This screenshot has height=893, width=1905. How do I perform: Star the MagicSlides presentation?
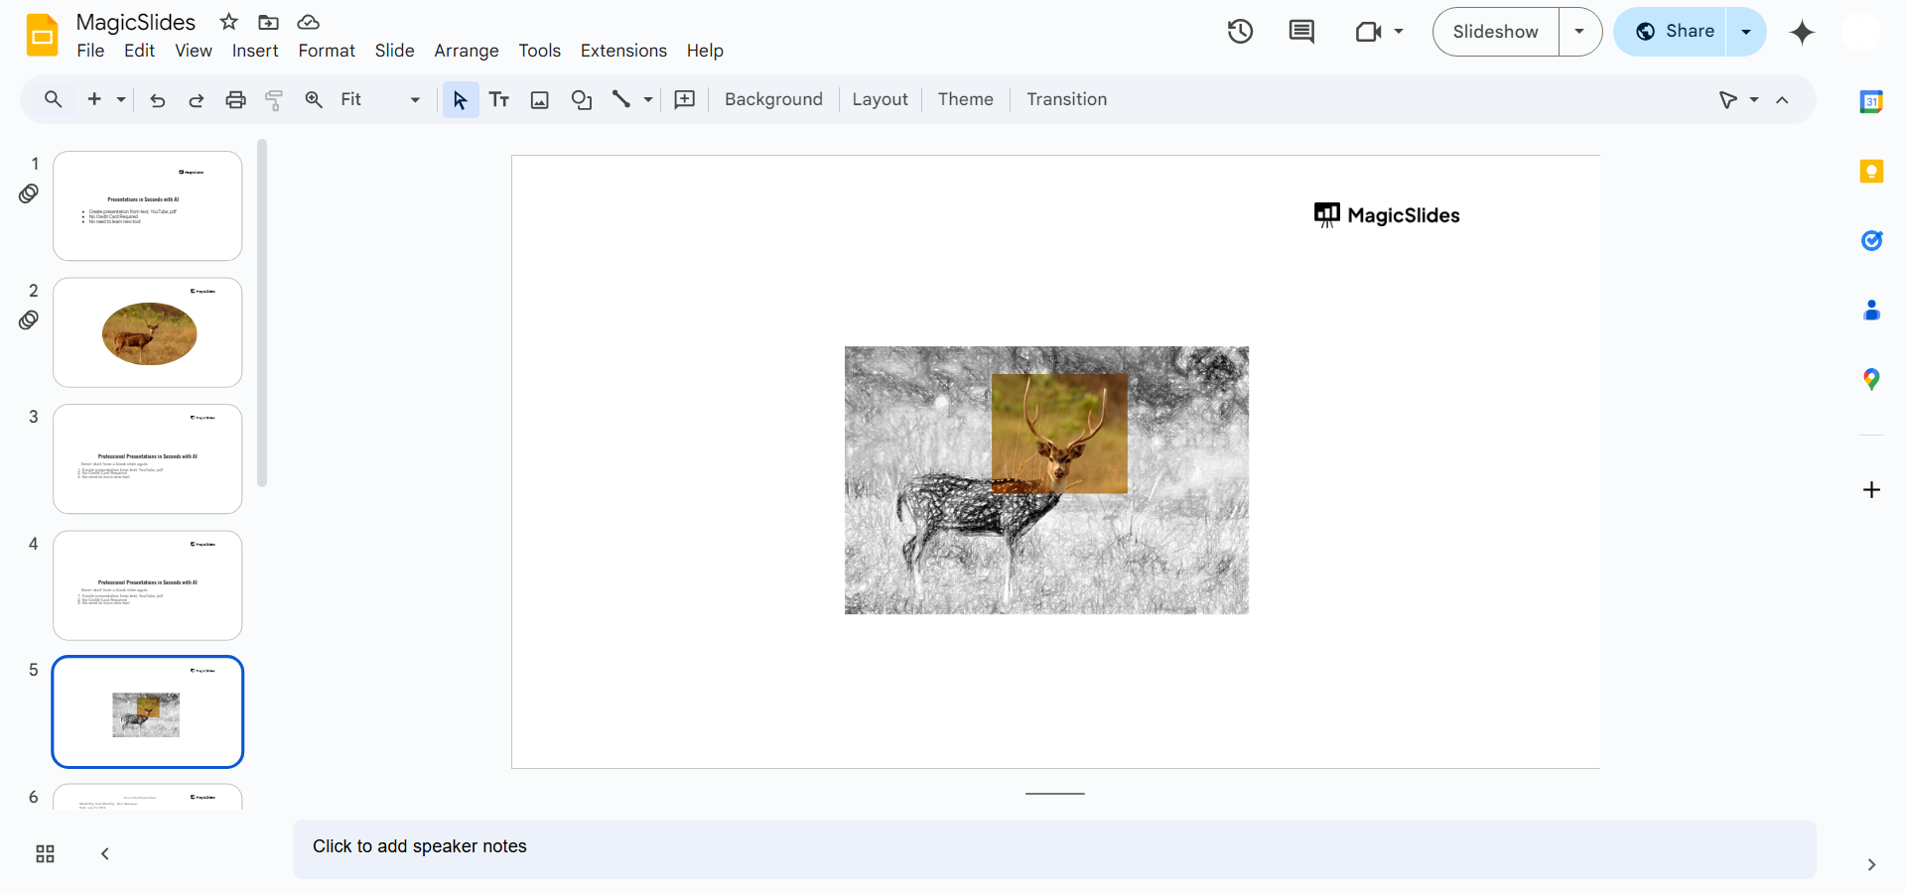pos(227,21)
